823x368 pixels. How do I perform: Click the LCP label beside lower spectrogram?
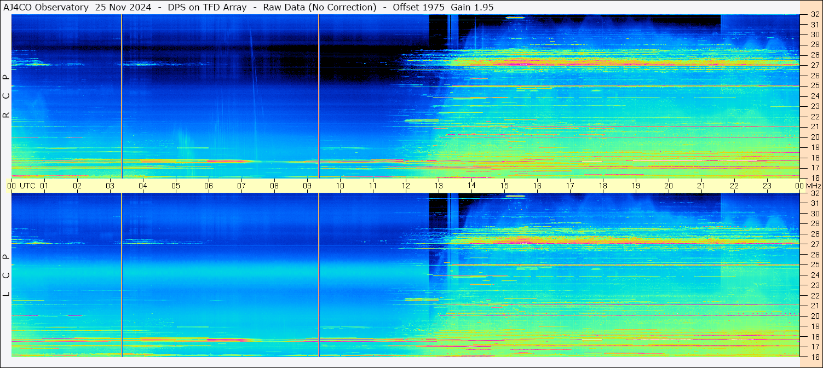[x=7, y=275]
